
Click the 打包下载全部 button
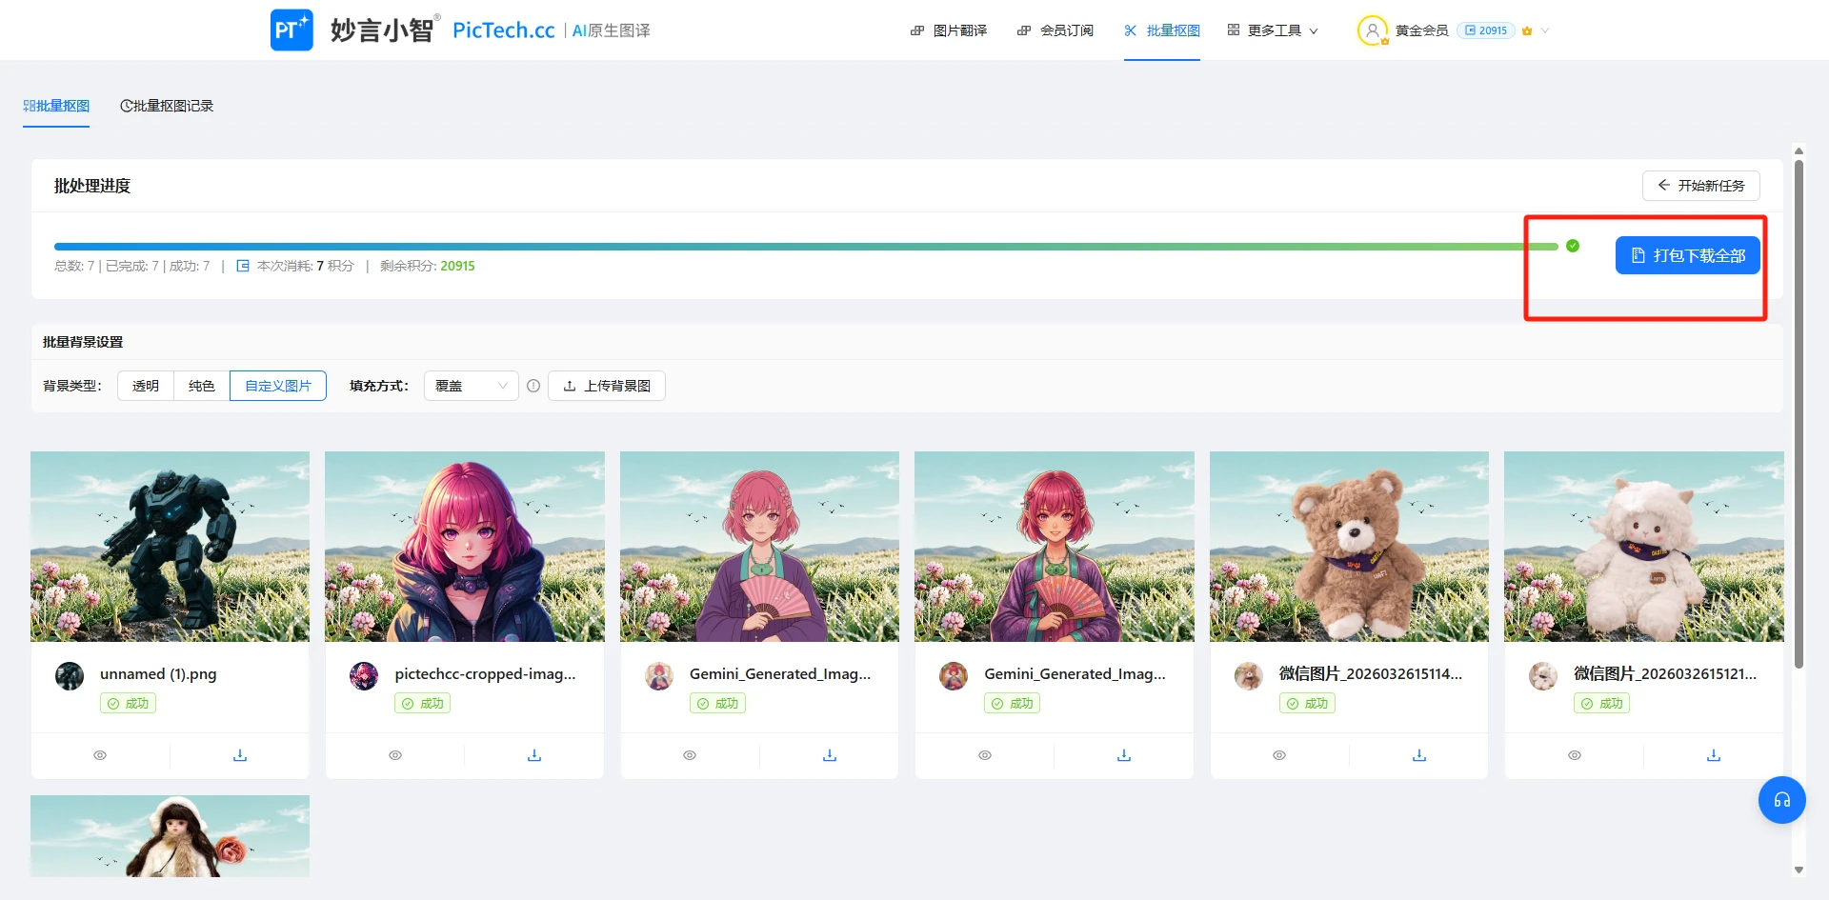click(1687, 255)
